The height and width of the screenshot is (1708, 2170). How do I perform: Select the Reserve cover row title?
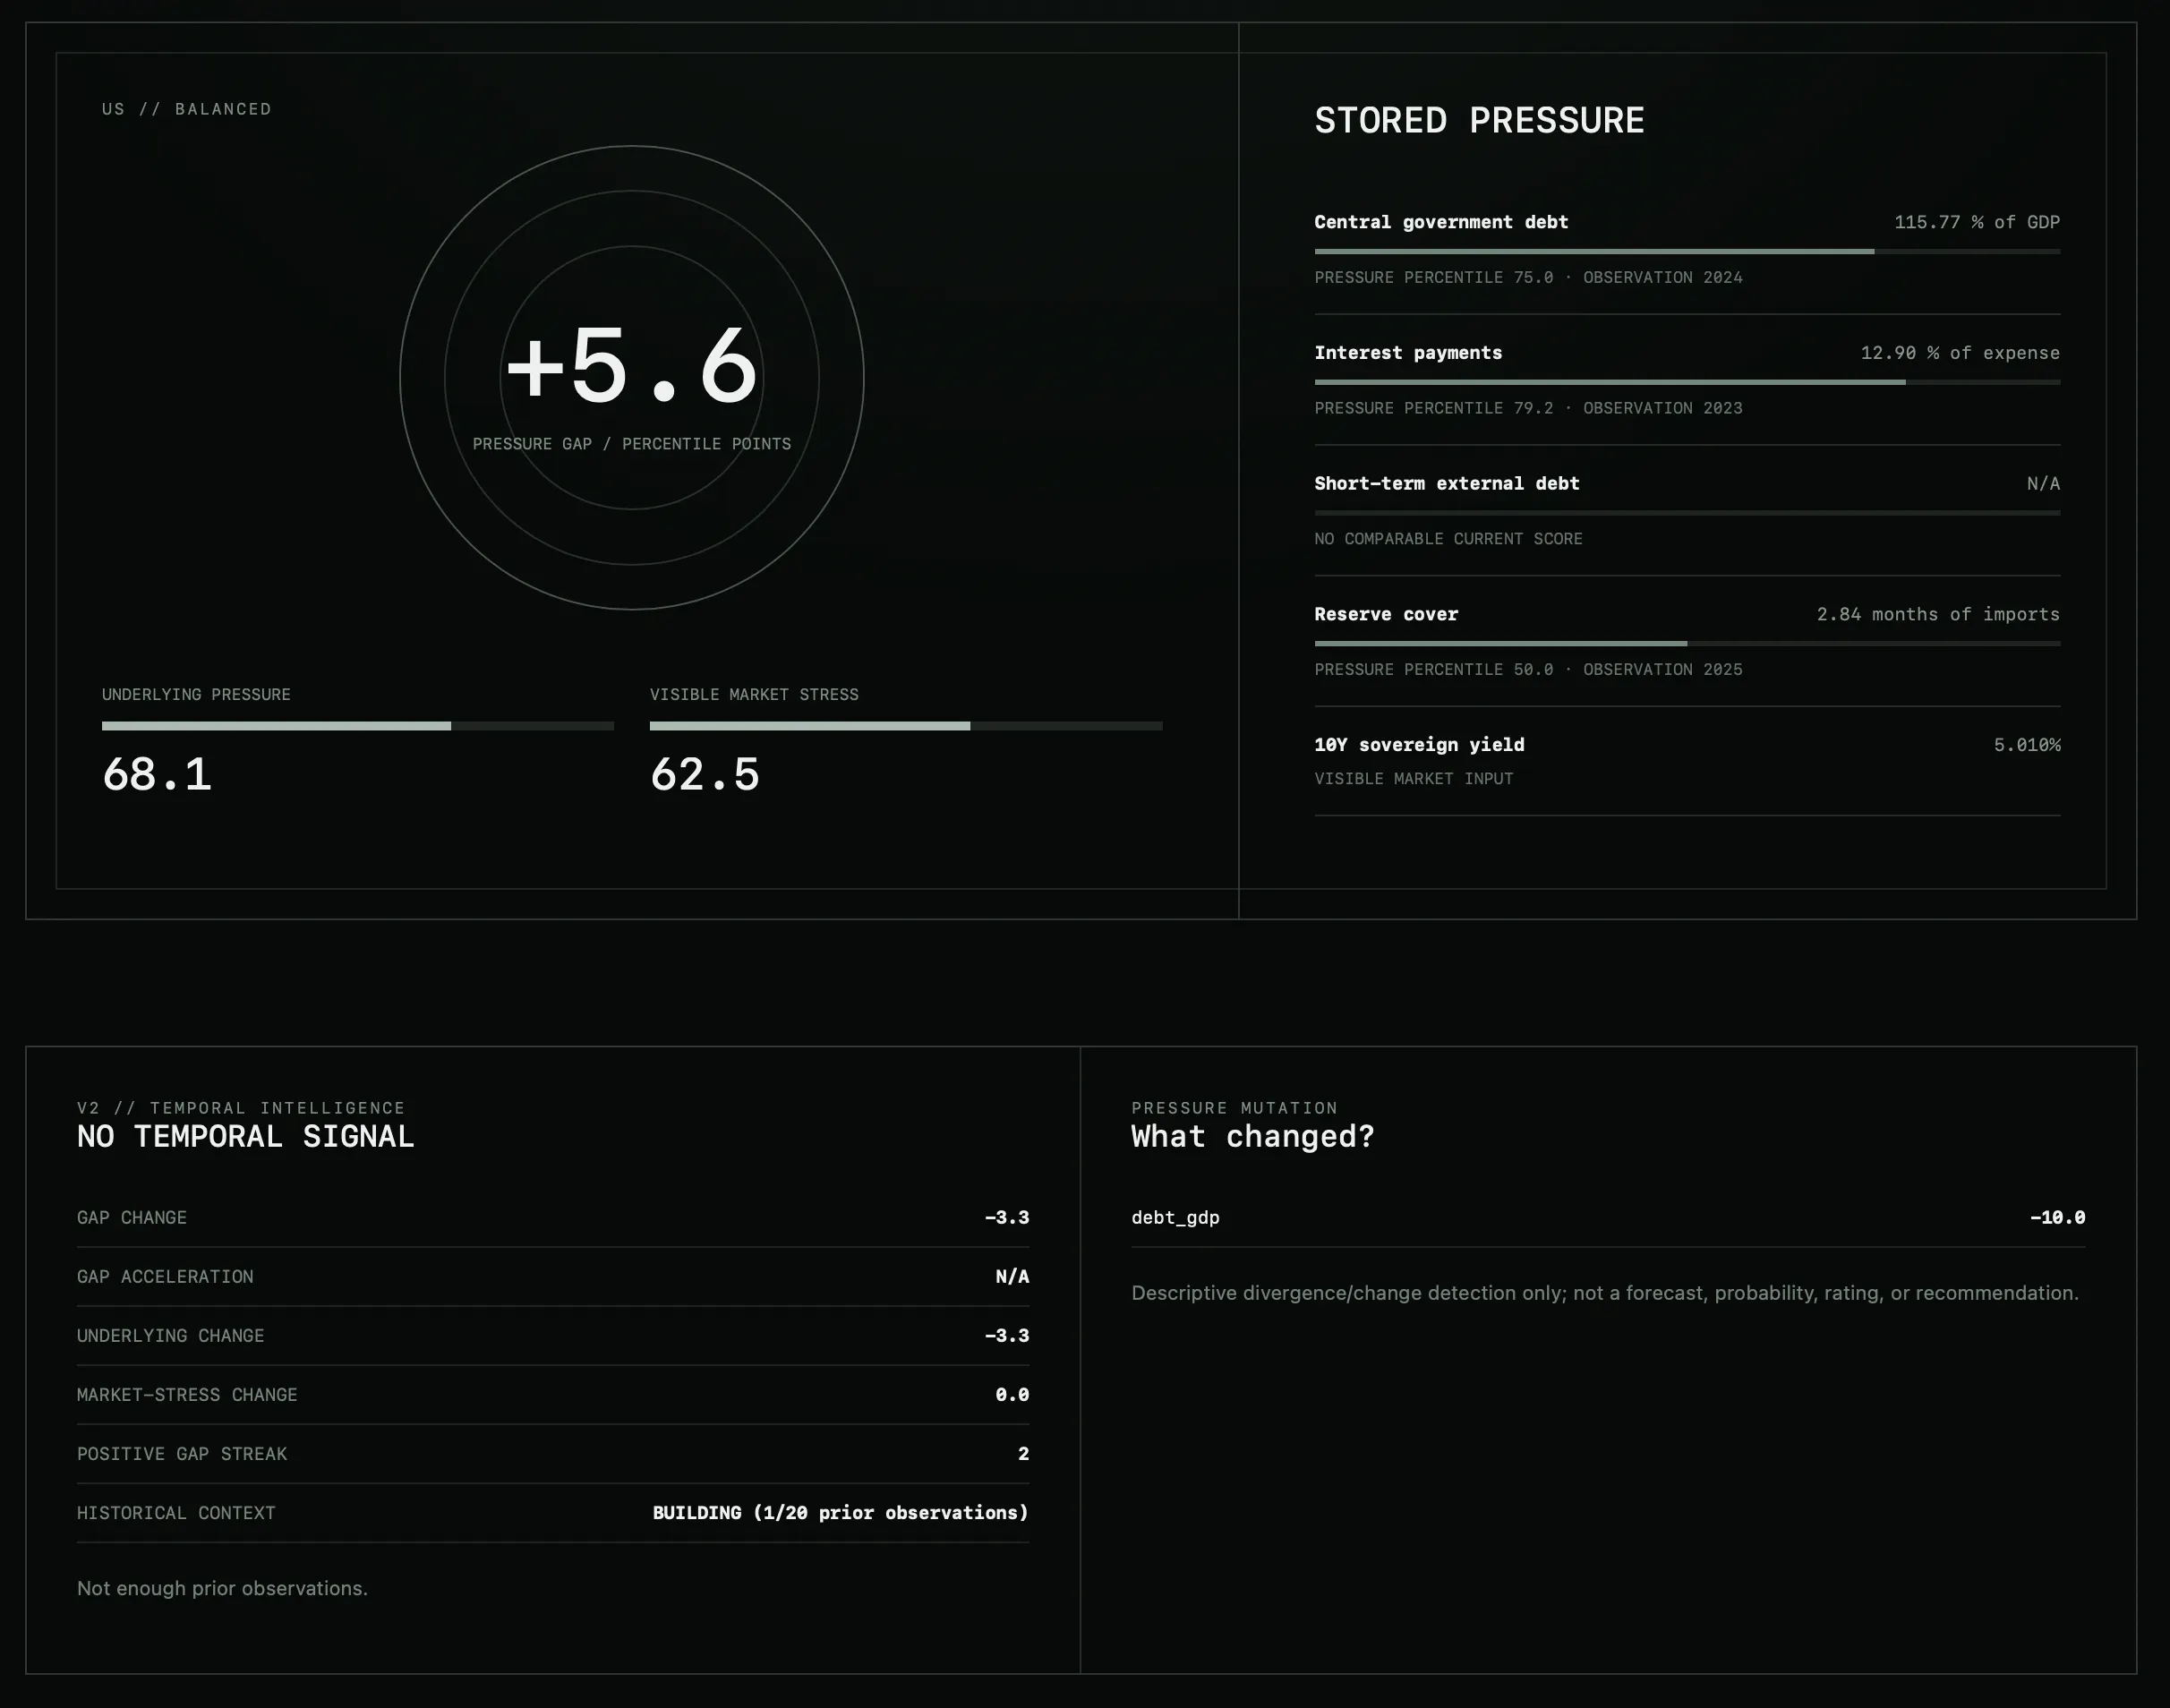pyautogui.click(x=1386, y=614)
